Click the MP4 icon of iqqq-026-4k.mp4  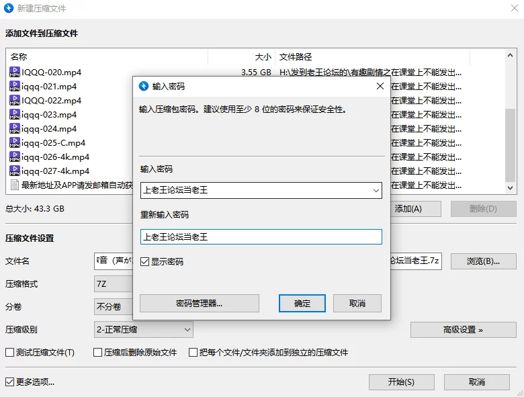click(15, 157)
